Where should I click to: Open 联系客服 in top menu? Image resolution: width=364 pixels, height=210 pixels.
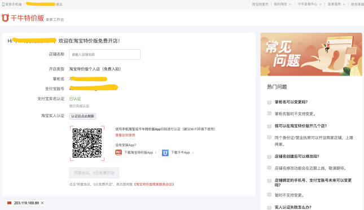click(357, 4)
